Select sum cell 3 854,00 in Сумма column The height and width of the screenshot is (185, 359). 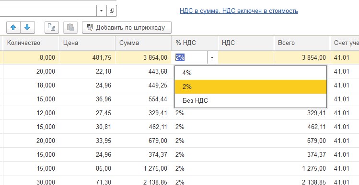pos(143,57)
